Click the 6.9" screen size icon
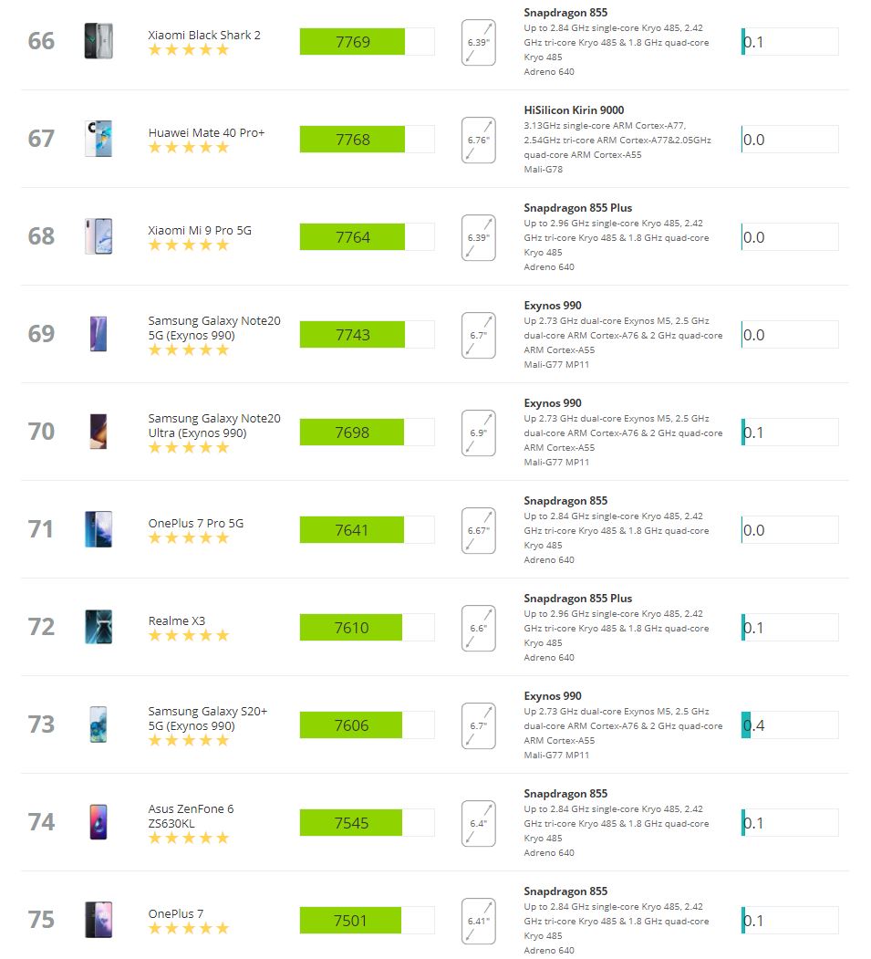 click(x=479, y=433)
